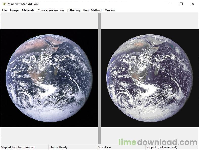Click 'Project: (not saved yet)' status entry
The width and height of the screenshot is (199, 150).
click(162, 147)
